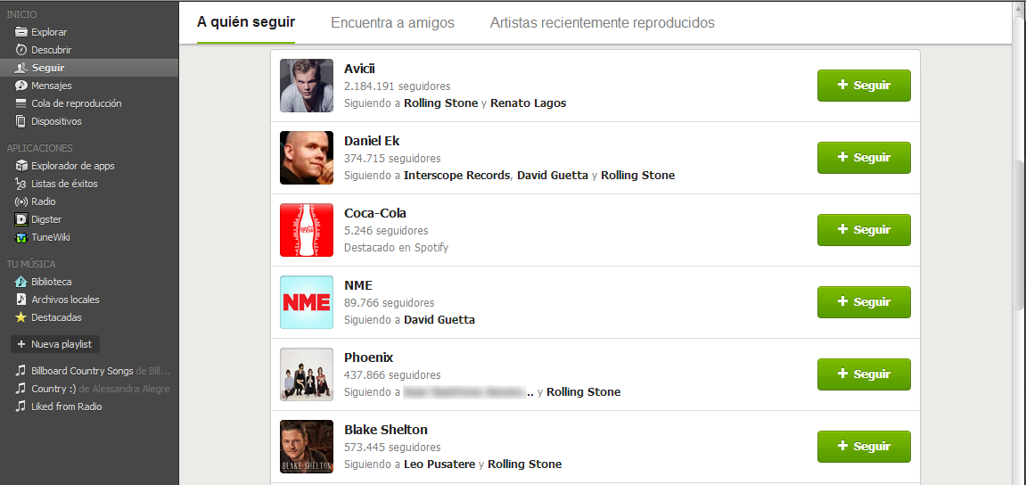
Task: Open David Guetta link under NME
Action: 439,320
